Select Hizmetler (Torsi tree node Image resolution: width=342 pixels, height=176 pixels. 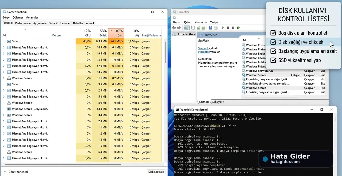[184, 34]
